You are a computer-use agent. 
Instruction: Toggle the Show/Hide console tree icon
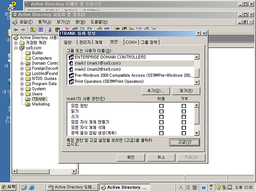(x=40, y=30)
